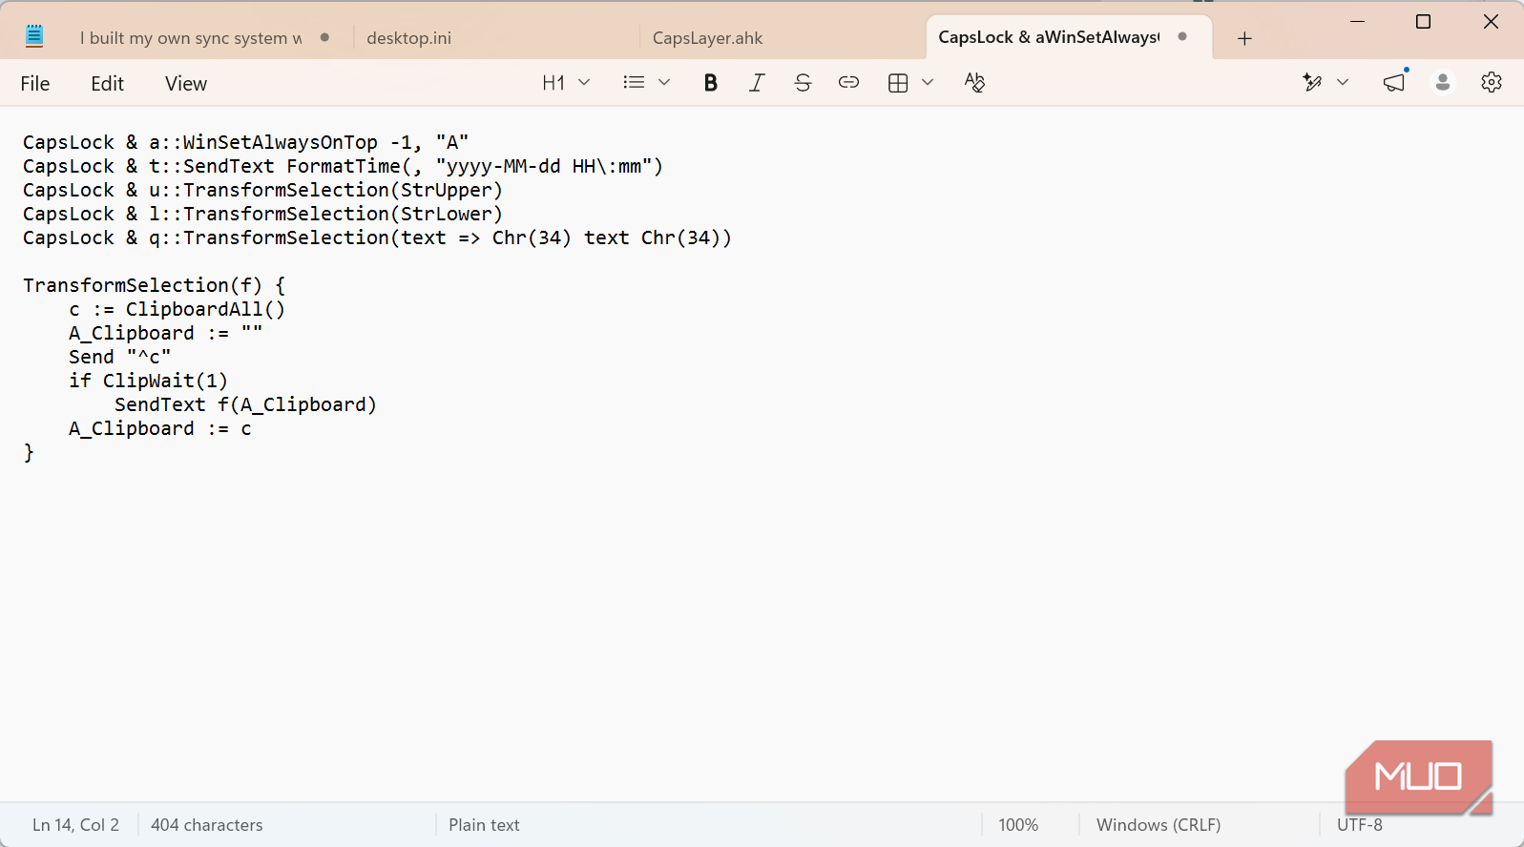This screenshot has width=1524, height=847.
Task: Add a new tab
Action: (1244, 38)
